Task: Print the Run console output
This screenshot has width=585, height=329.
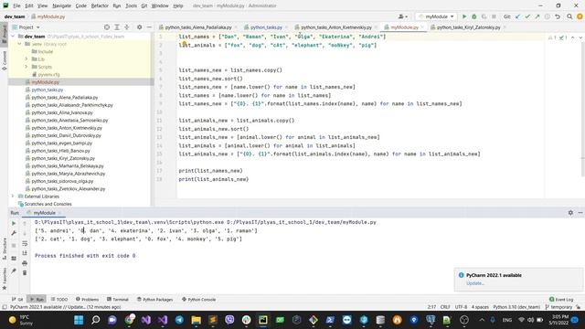Action: tap(25, 263)
